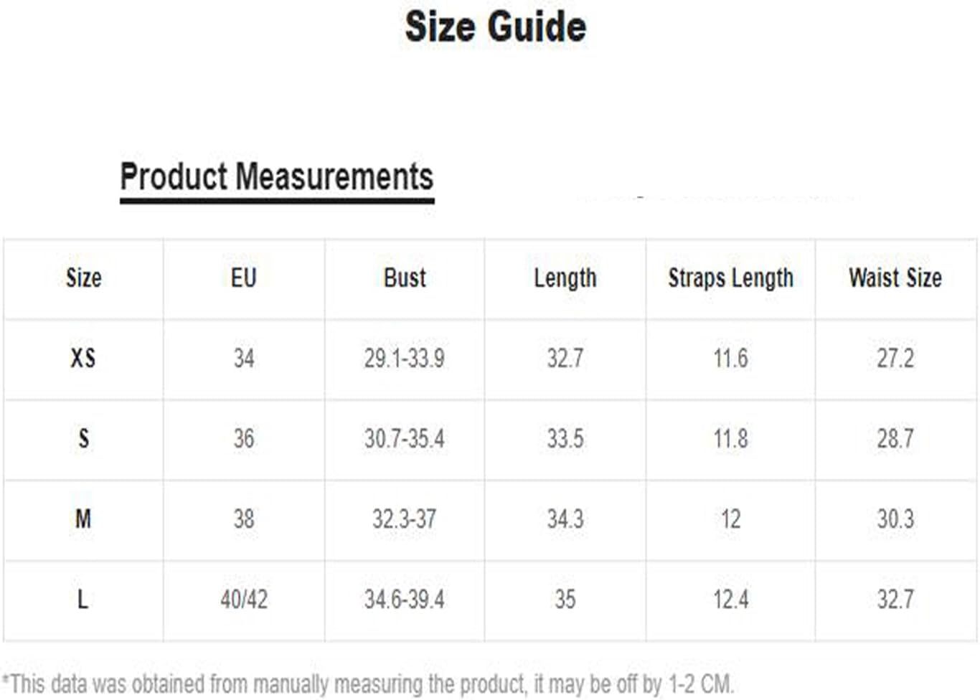Viewport: 980px width, 700px height.
Task: Select the length value 33.5 cell
Action: click(565, 438)
